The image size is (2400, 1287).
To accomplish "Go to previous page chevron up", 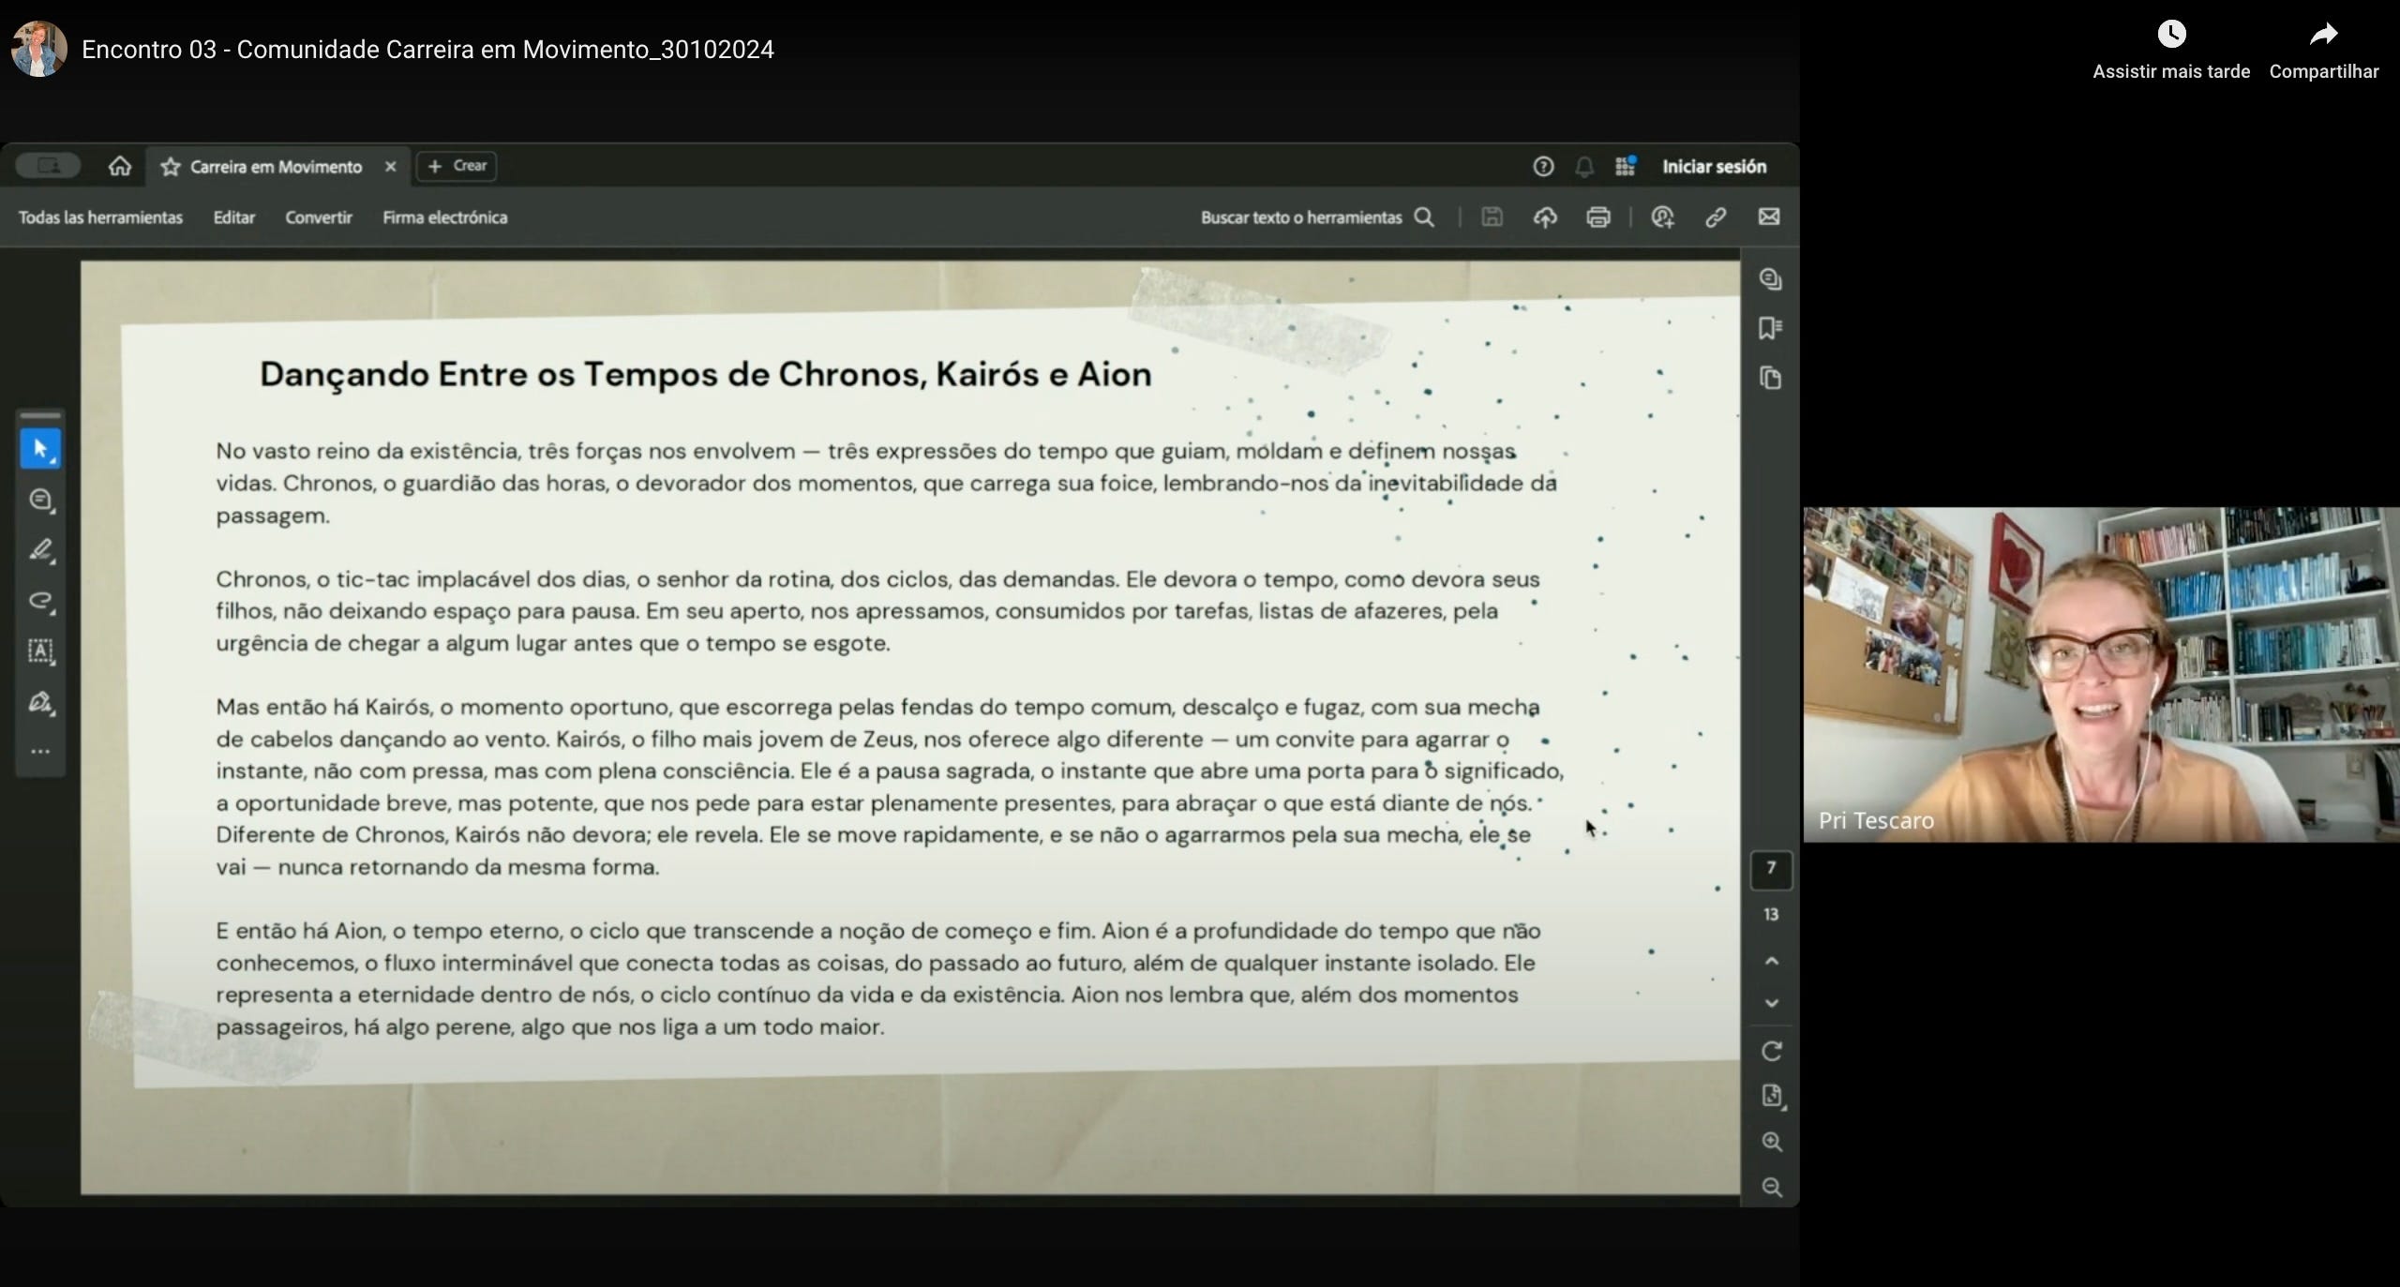I will 1772,962.
